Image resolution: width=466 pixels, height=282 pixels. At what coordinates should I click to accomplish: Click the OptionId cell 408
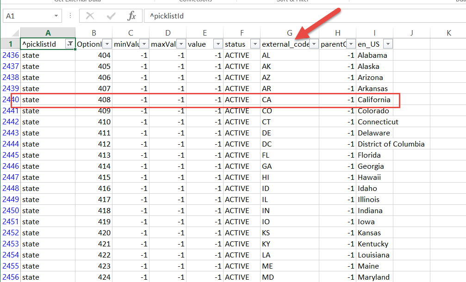coord(94,99)
